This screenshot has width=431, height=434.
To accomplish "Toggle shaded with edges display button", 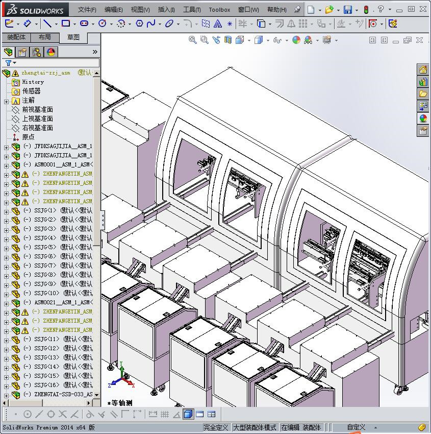I will coord(188,414).
